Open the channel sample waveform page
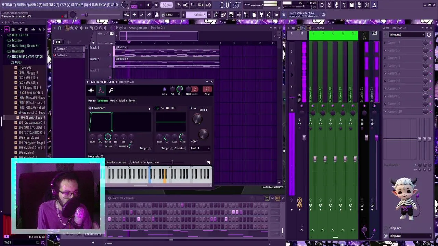Viewport: 438px width, 246px height. pos(91,90)
